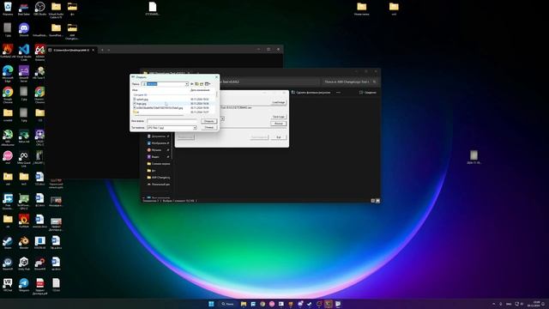Viewport: 549px width, 309px height.
Task: Open AMI Changelogo folder in Explorer sidebar
Action: point(158,178)
